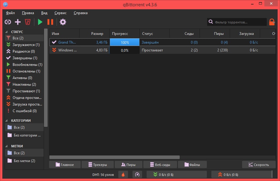Filter by Загружаются (1)
280x181 pixels.
(x=24, y=44)
